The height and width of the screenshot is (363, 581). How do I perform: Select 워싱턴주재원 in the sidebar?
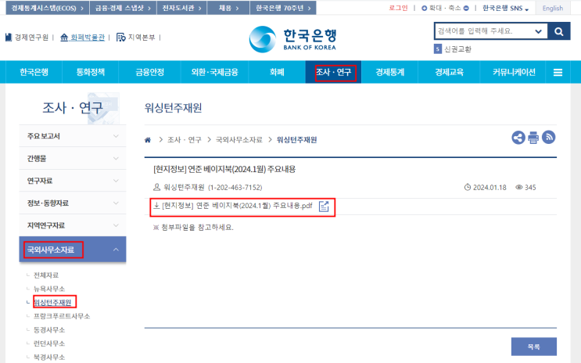[x=52, y=303]
